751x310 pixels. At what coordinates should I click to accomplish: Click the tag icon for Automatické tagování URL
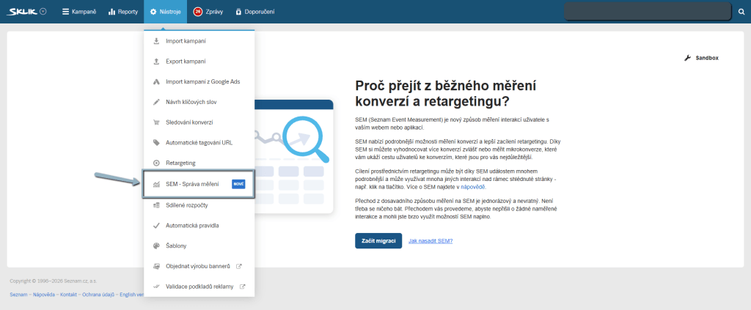click(x=156, y=143)
